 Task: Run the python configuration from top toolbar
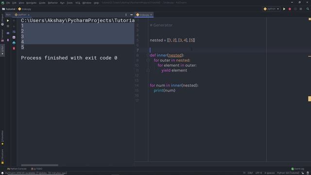(x=284, y=9)
